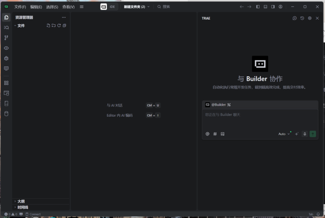Open the Run and Debug view

click(6, 58)
